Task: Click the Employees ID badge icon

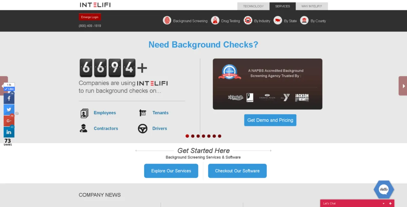Action: 84,113
